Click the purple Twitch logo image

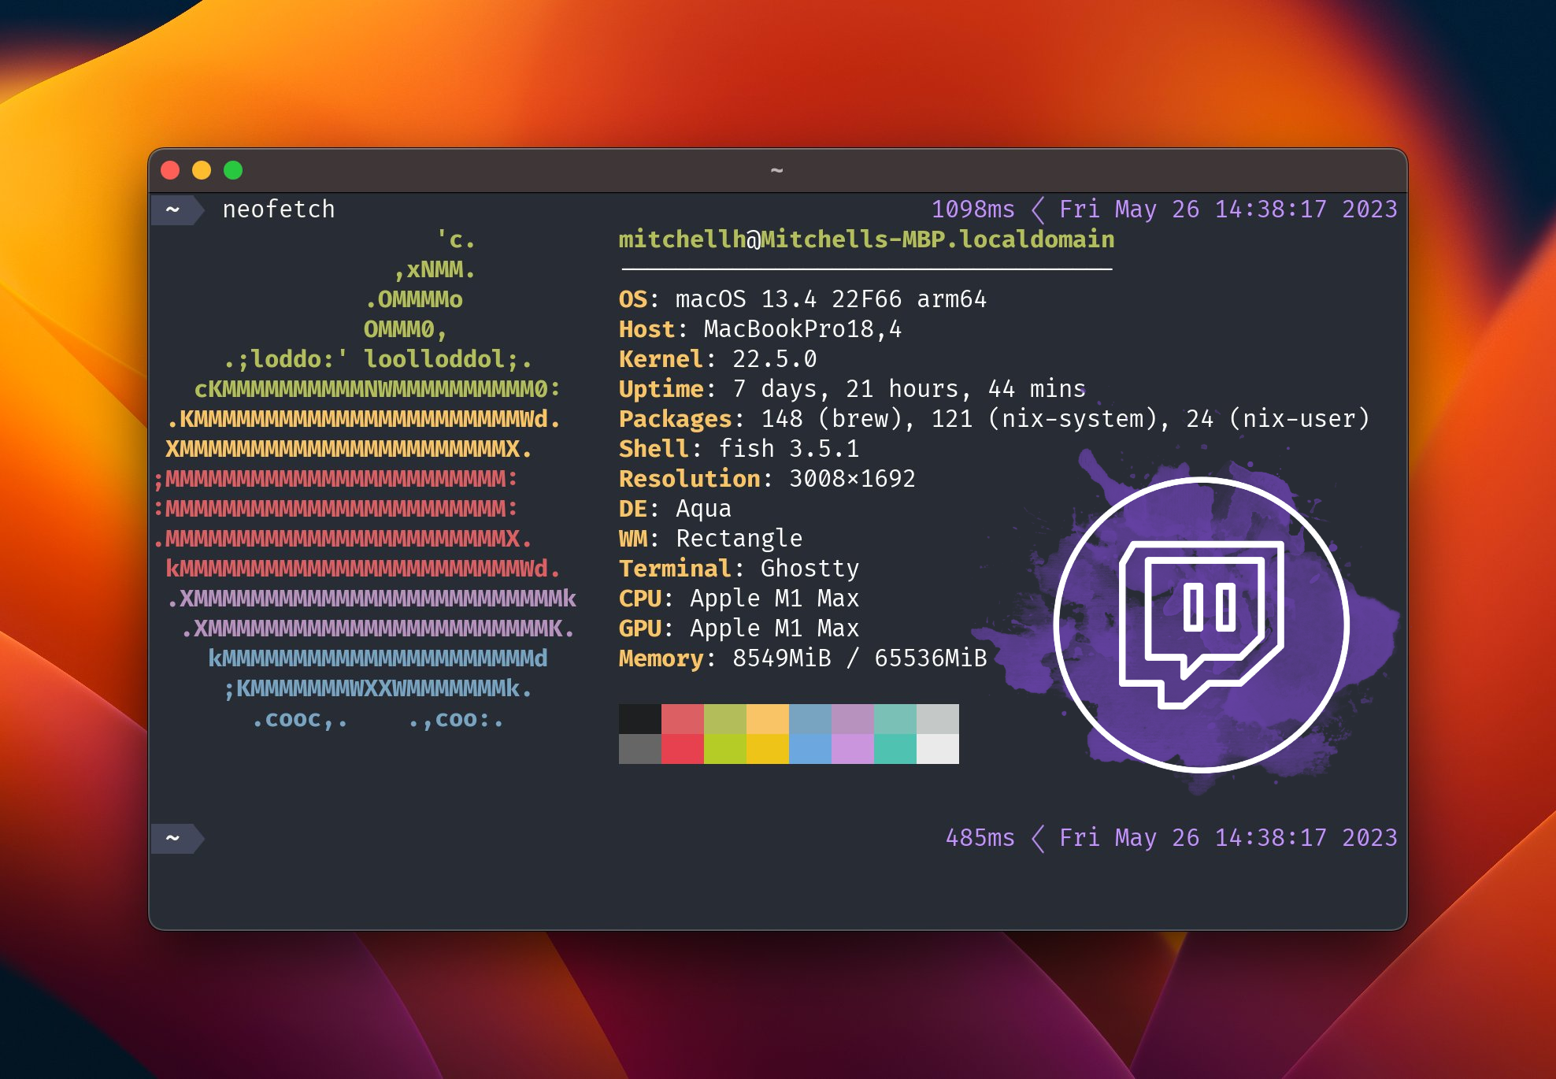pyautogui.click(x=1202, y=625)
